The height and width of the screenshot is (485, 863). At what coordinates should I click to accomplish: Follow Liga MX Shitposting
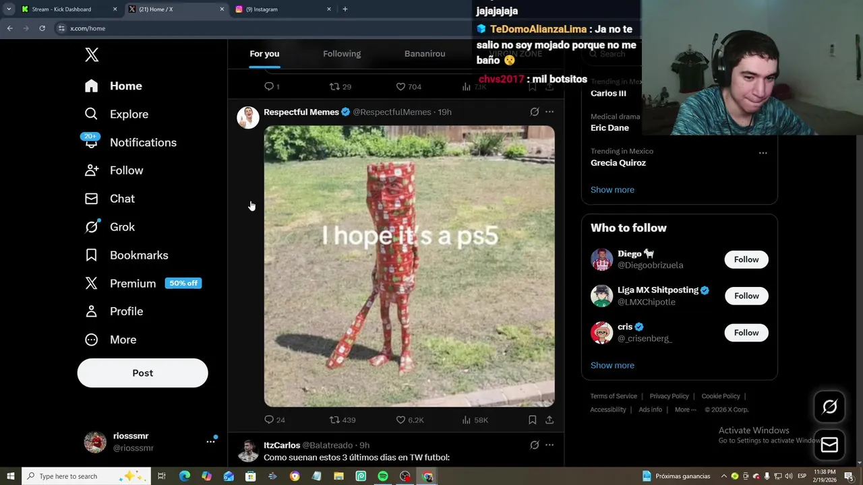(746, 296)
